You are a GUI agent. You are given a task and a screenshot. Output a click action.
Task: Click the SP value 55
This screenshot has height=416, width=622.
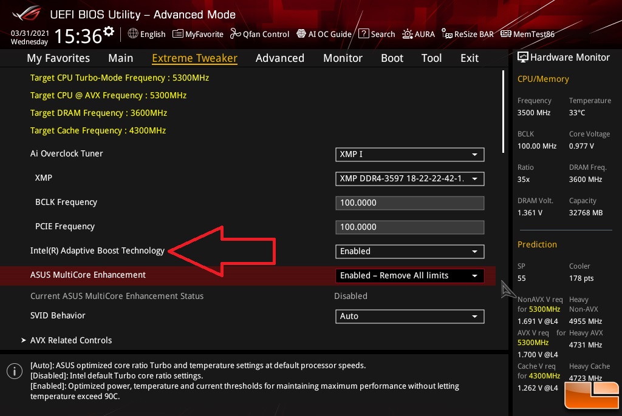coord(521,278)
